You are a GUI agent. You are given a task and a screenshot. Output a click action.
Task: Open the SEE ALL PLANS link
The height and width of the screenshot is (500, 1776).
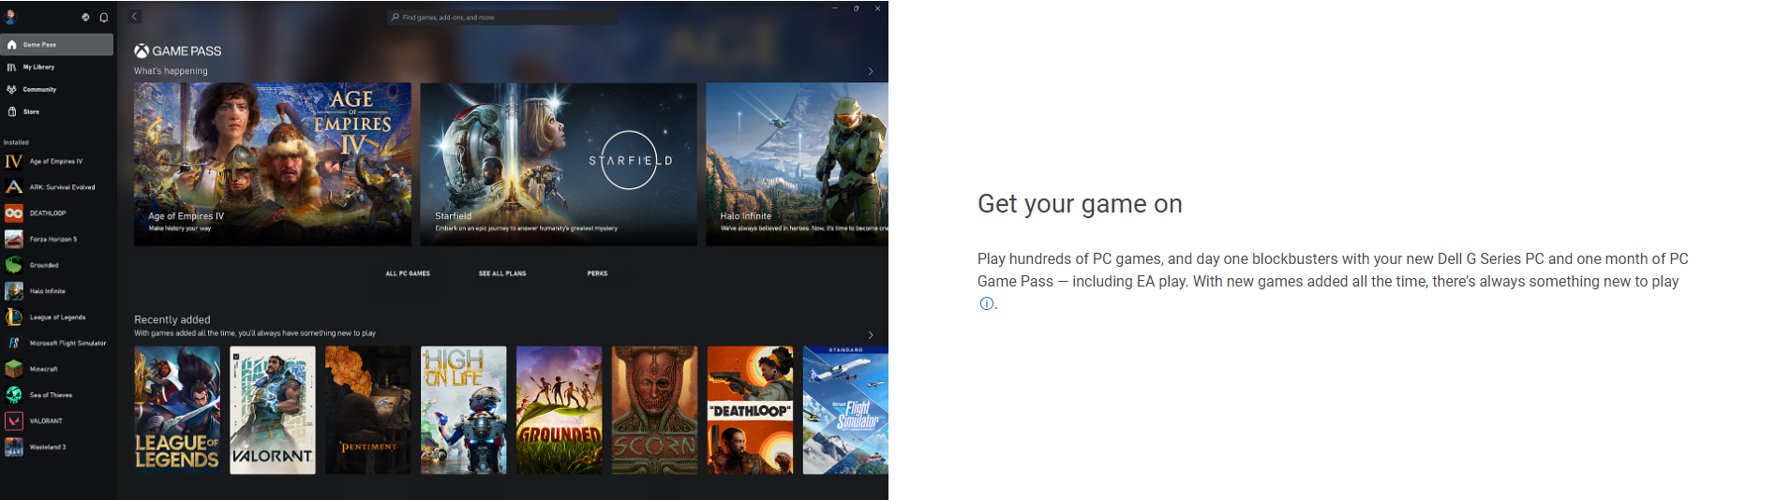click(502, 273)
